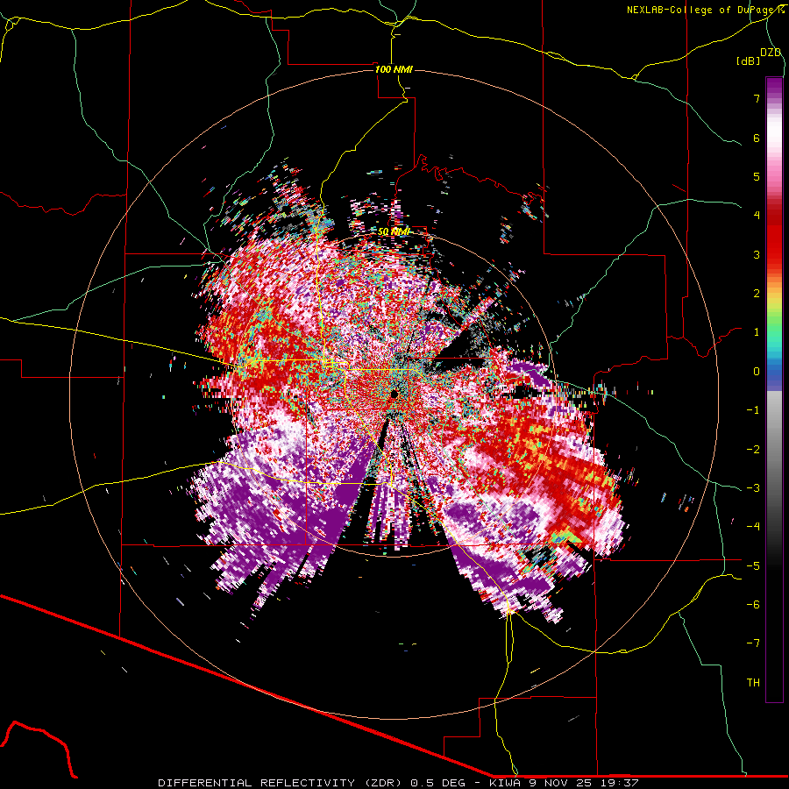This screenshot has width=789, height=789.
Task: Click the -3 dB label on color scale
Action: tap(753, 488)
